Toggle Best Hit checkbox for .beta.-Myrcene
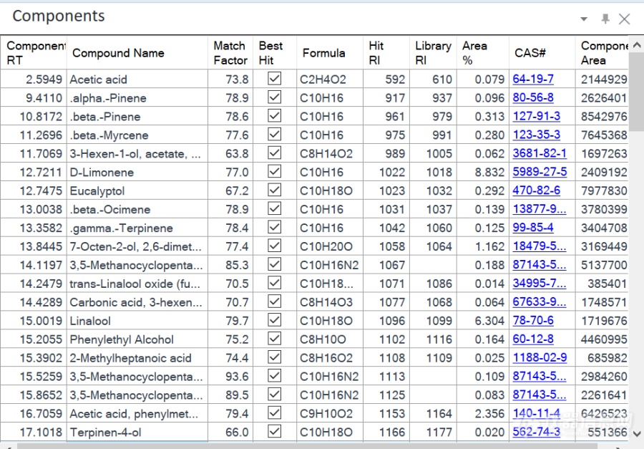This screenshot has width=644, height=449. (x=274, y=134)
